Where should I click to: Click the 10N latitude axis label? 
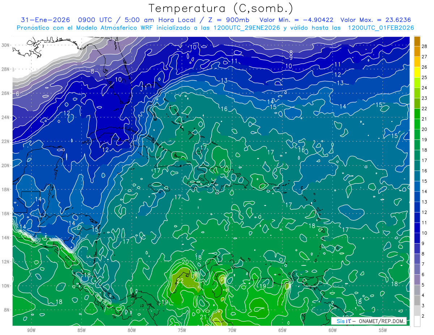pos(6,286)
